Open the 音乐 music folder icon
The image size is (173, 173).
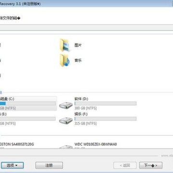[x=65, y=60]
